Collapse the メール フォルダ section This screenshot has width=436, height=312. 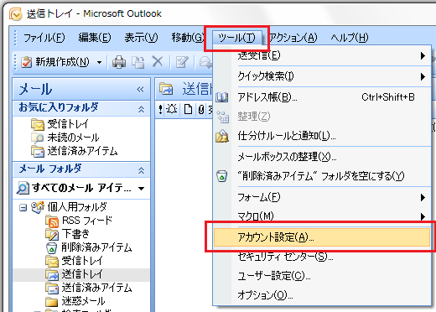[x=142, y=170]
